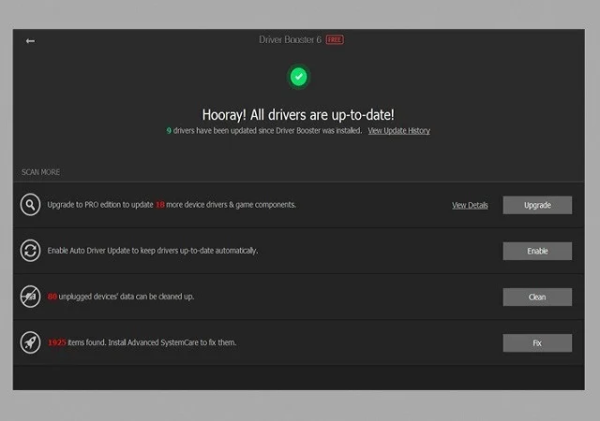This screenshot has height=421, width=600.
Task: Open View Update History link
Action: (398, 131)
